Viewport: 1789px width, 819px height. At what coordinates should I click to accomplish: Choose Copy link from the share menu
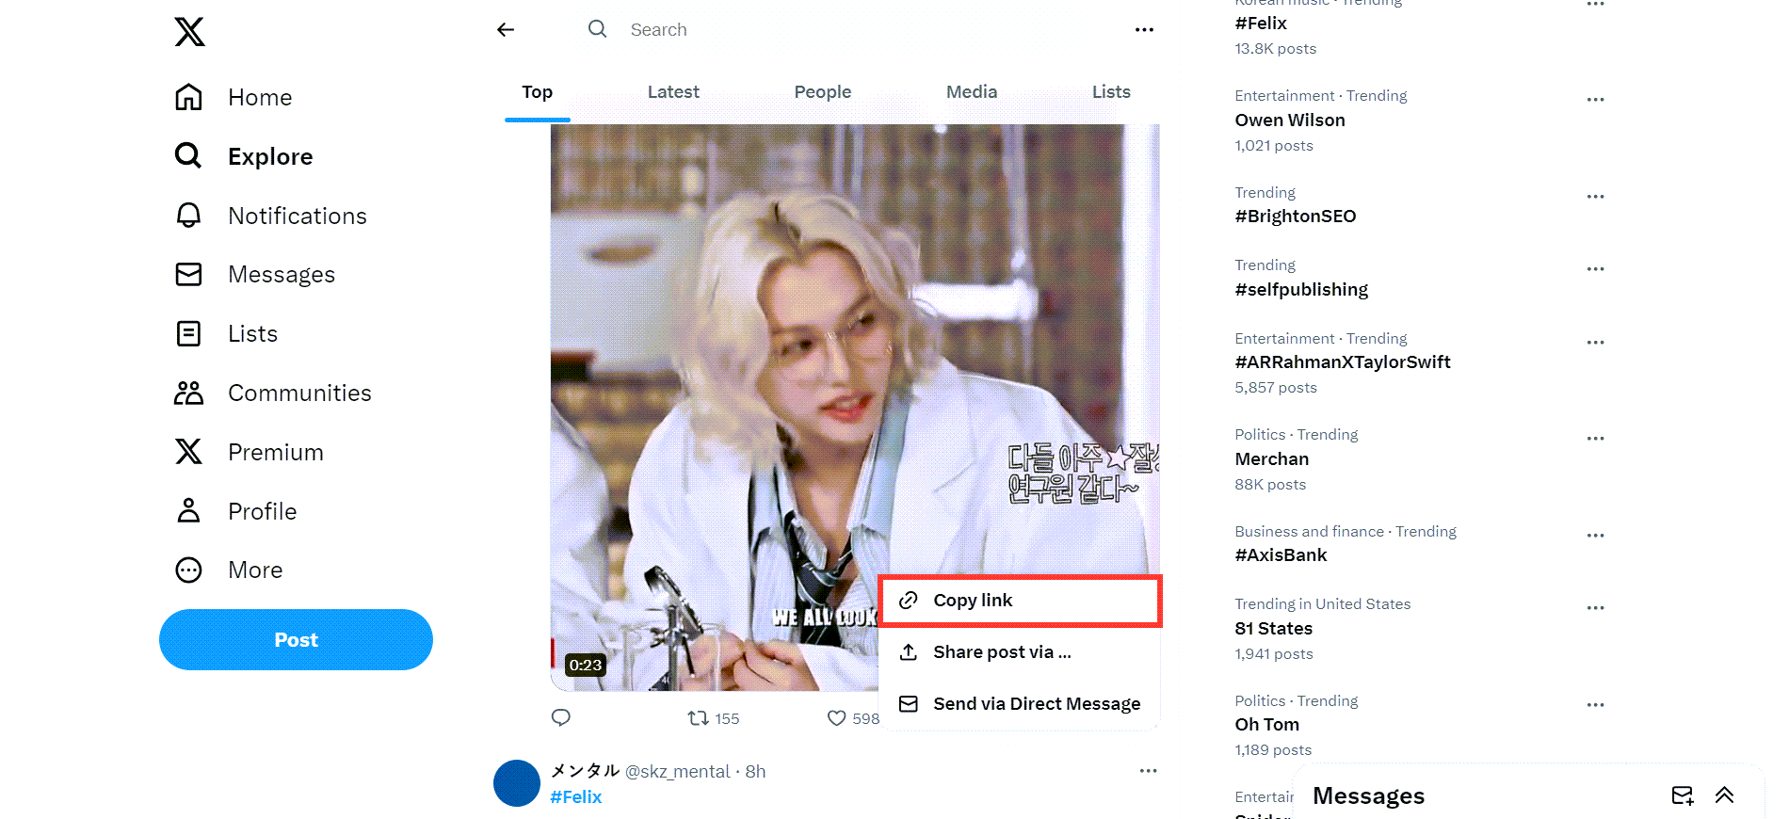(x=1020, y=601)
